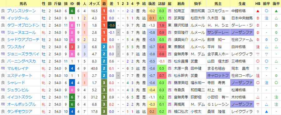Click 後差 value -1.3
Image resolution: width=281 pixels, height=115 pixels.
click(152, 25)
